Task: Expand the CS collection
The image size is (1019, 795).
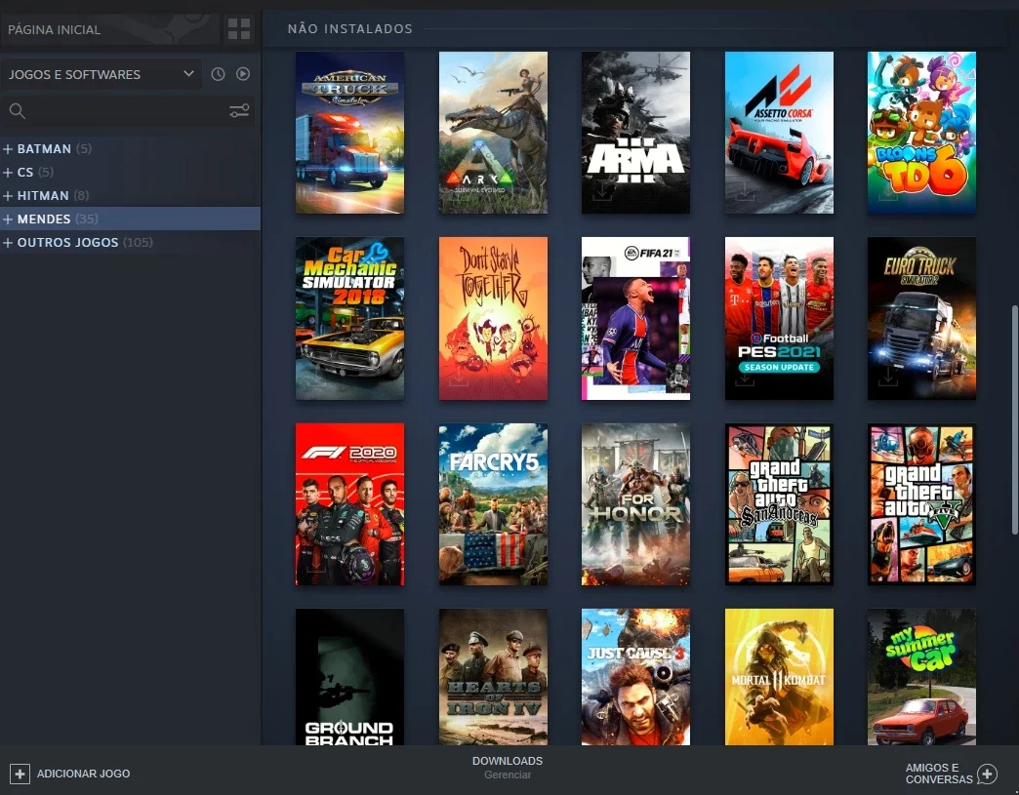Action: (x=8, y=172)
